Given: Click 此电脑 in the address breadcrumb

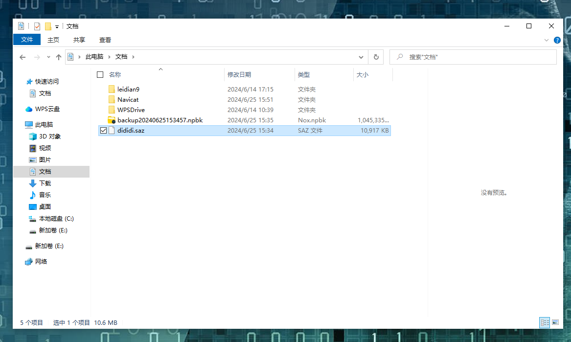Looking at the screenshot, I should pyautogui.click(x=94, y=57).
